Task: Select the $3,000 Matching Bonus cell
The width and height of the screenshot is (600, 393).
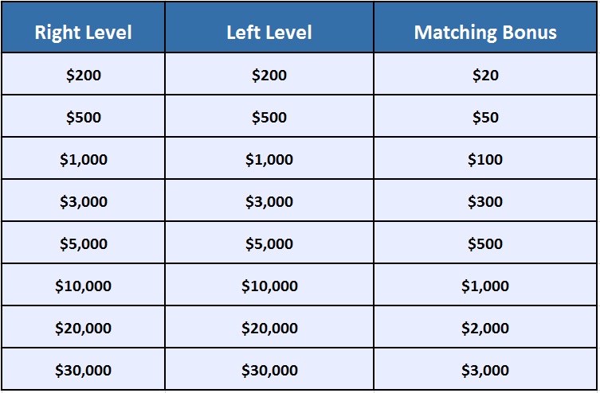Action: tap(485, 369)
